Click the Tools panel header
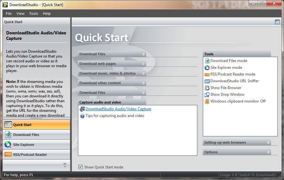This screenshot has height=180, width=284. (237, 54)
